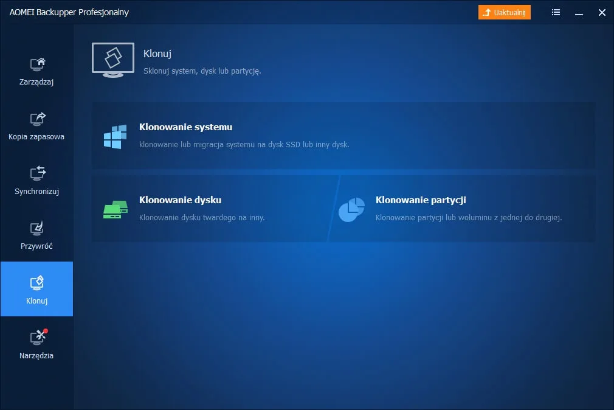Viewport: 614px width, 410px height.
Task: Select the Klonuj clone icon in sidebar
Action: [x=38, y=282]
